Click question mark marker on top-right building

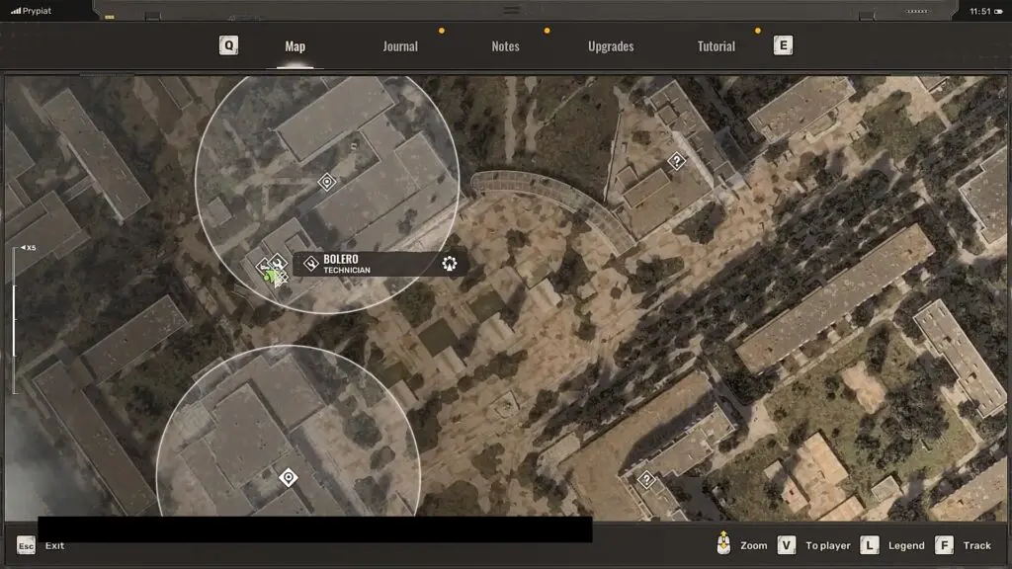click(x=676, y=161)
